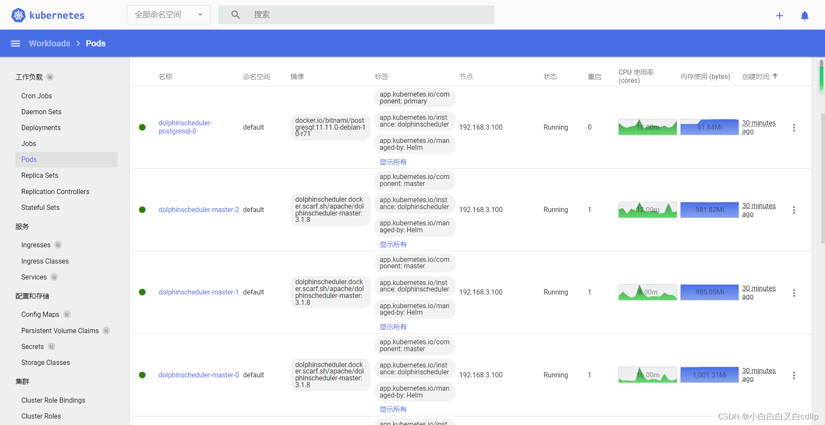Select Pods in the sidebar
Image resolution: width=825 pixels, height=425 pixels.
coord(67,159)
